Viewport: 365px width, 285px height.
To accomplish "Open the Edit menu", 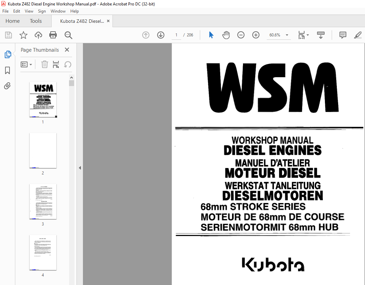I will coord(17,11).
